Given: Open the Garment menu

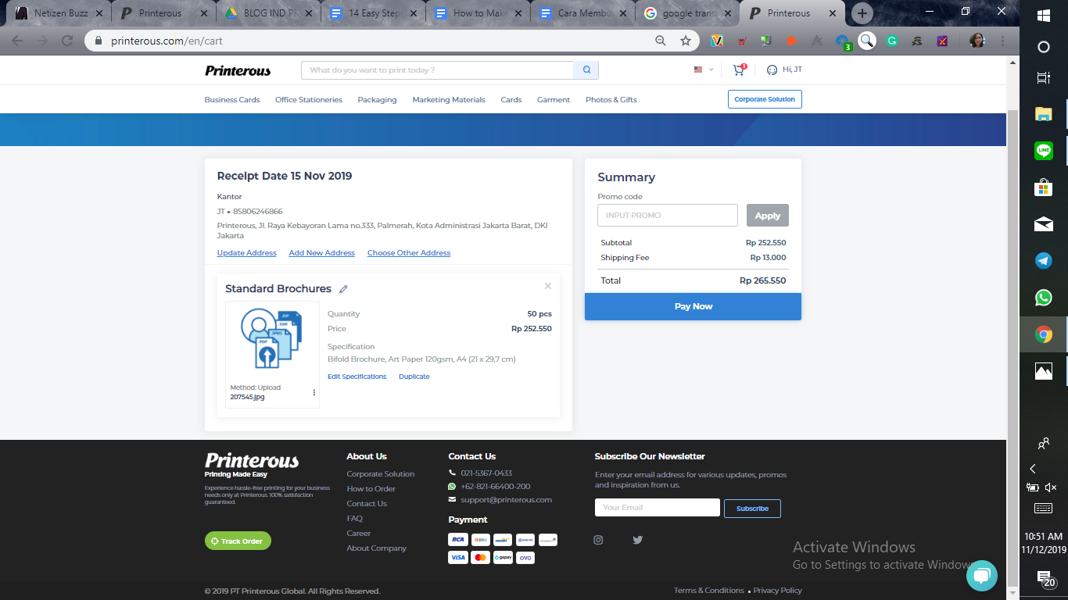Looking at the screenshot, I should pos(554,100).
